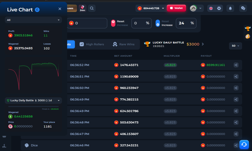Toggle the on-win Reset/Increase blue switch

[x=158, y=23]
